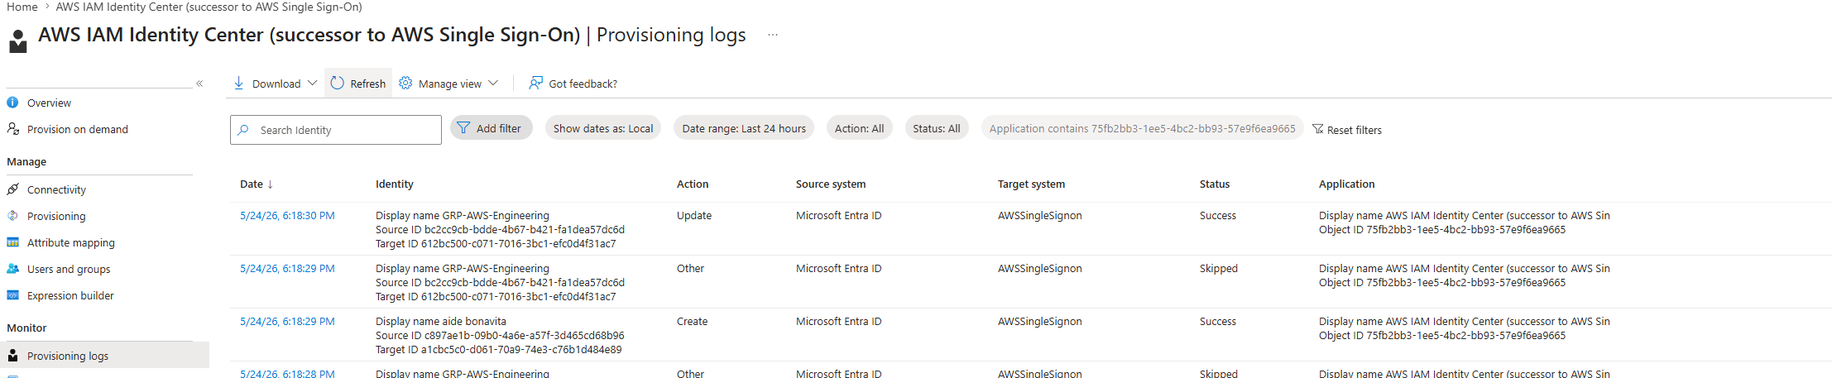Viewport: 1832px width, 378px height.
Task: Click the Provisioning logs person icon
Action: point(12,356)
